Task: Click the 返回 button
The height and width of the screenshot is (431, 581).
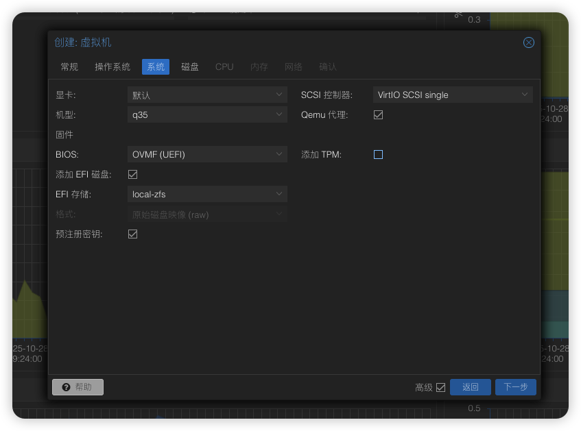Action: pyautogui.click(x=470, y=387)
